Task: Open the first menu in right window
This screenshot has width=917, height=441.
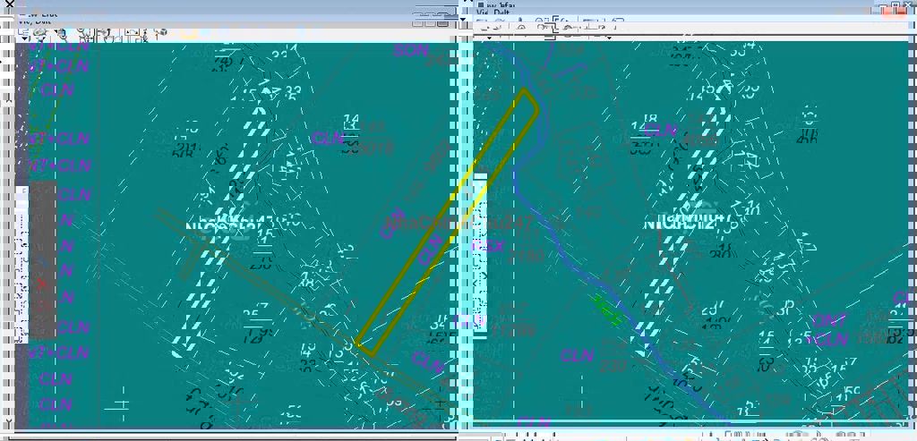Action: click(482, 13)
